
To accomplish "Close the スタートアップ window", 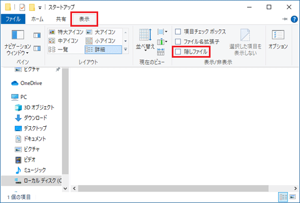I will pos(289,7).
